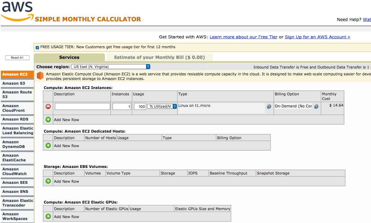Click Number of Elastic GPUs column header

tap(107, 209)
